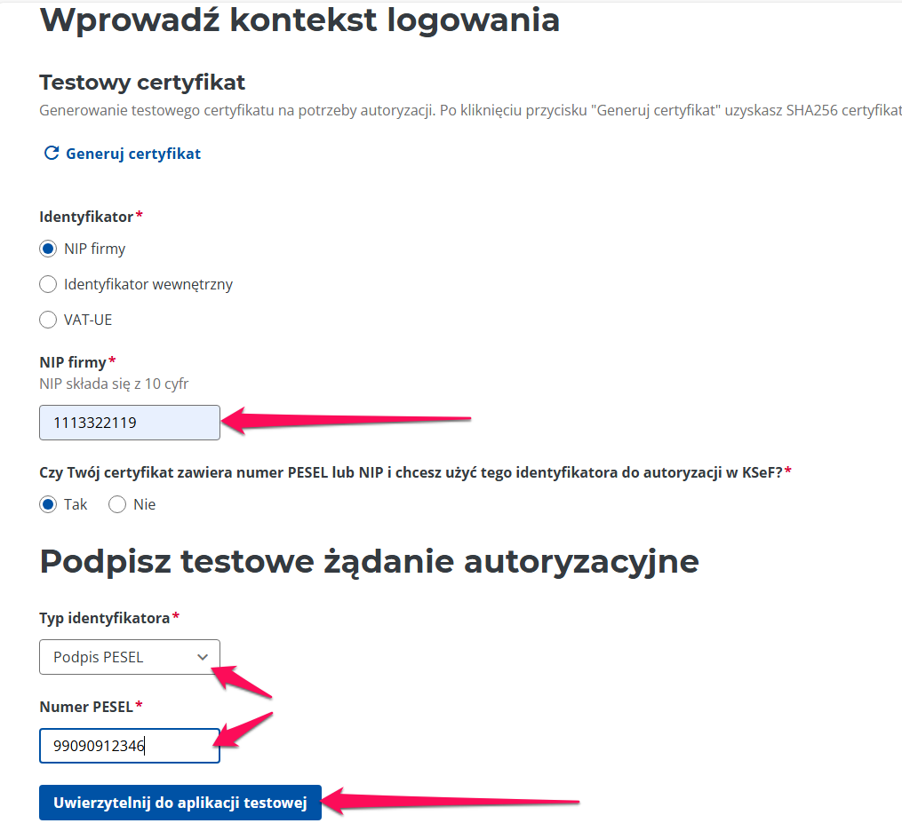Open the "Typ identyfikatora" dropdown showing Podpis PESEL

pyautogui.click(x=124, y=657)
